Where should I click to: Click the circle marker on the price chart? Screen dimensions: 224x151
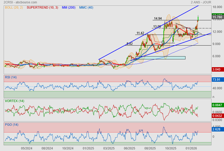coord(163,42)
